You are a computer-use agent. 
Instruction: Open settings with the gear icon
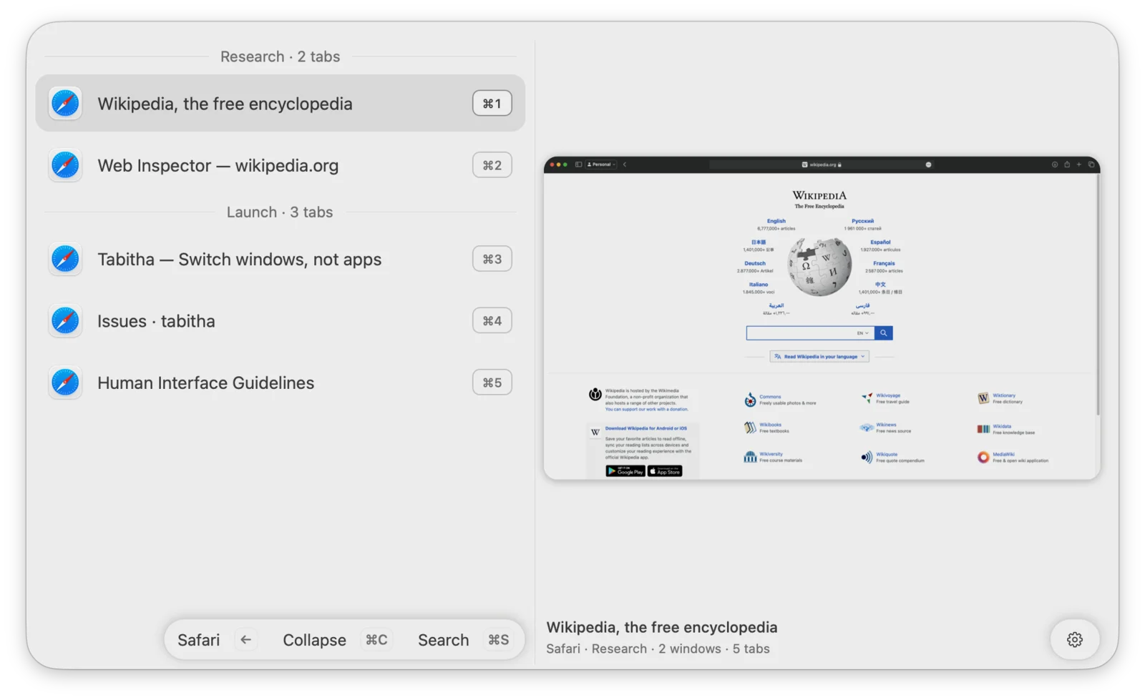pos(1074,639)
